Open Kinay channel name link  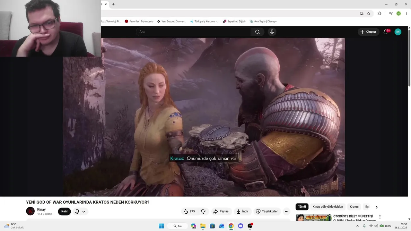[41, 210]
